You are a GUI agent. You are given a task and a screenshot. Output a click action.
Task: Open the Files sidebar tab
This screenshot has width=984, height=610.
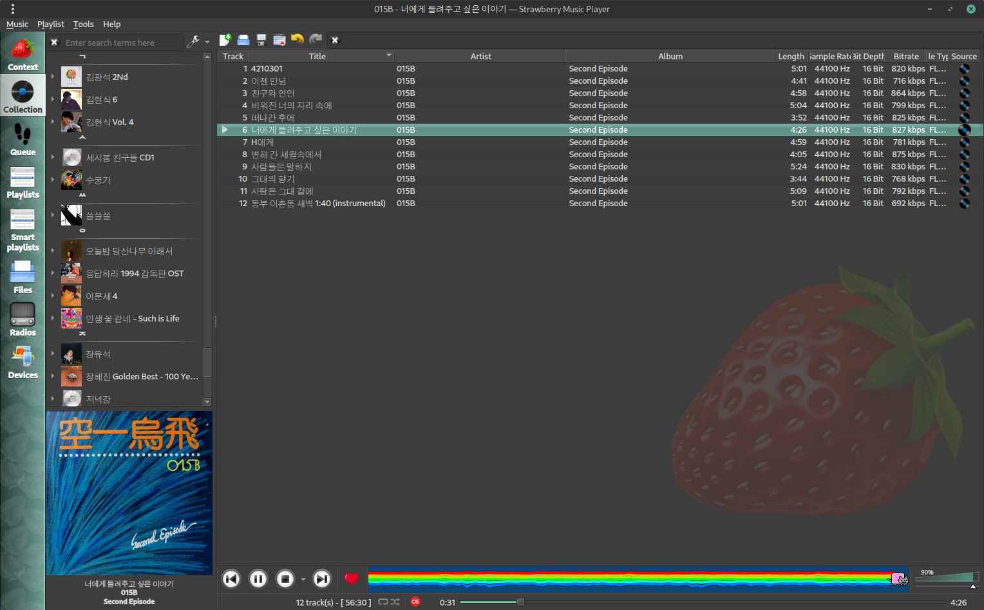pos(23,277)
